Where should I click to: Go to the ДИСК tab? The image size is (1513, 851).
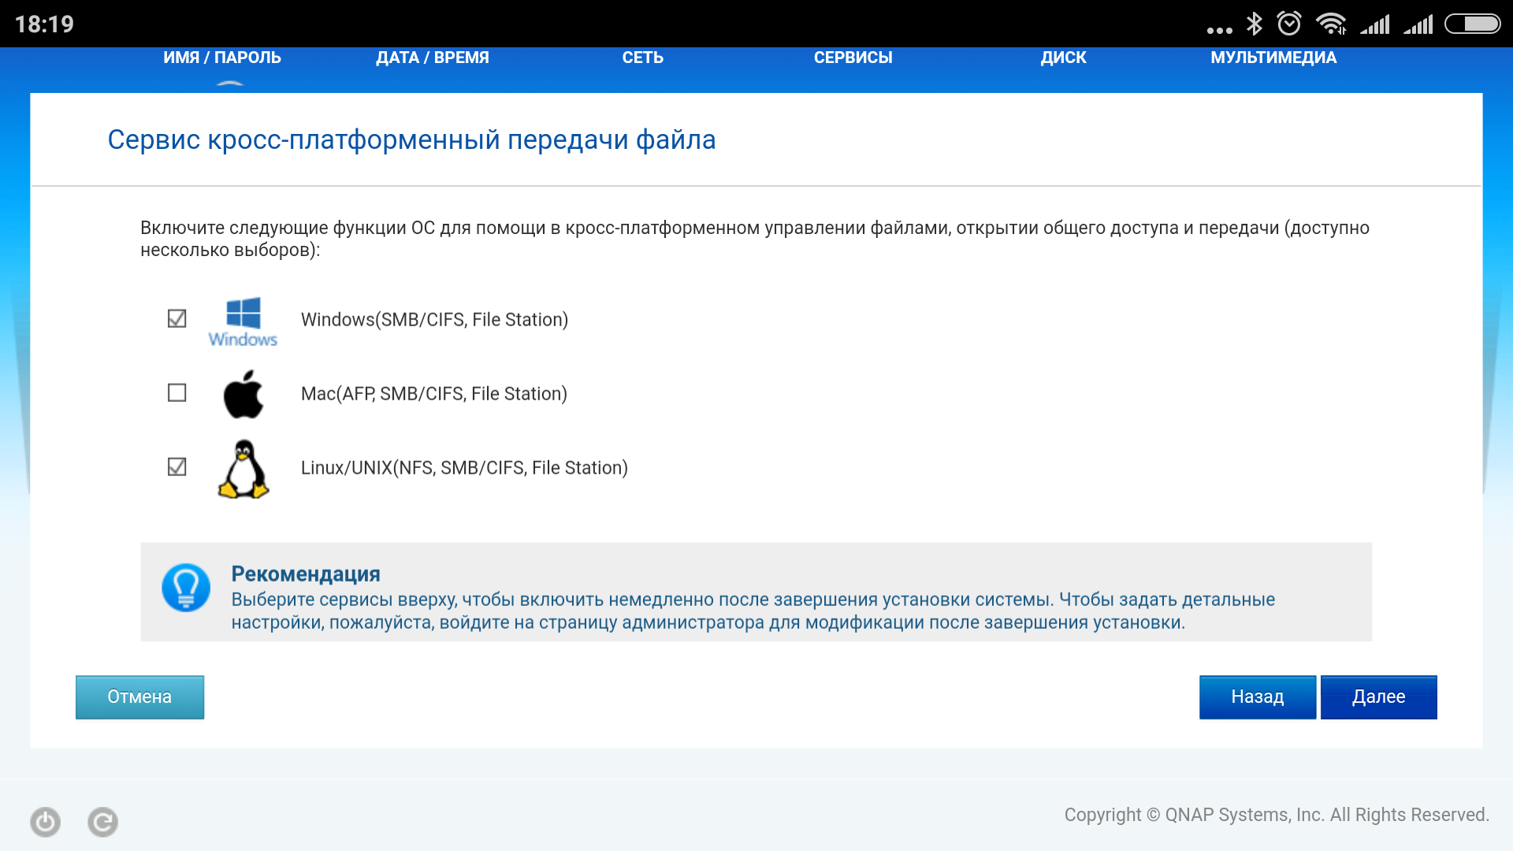(1063, 58)
